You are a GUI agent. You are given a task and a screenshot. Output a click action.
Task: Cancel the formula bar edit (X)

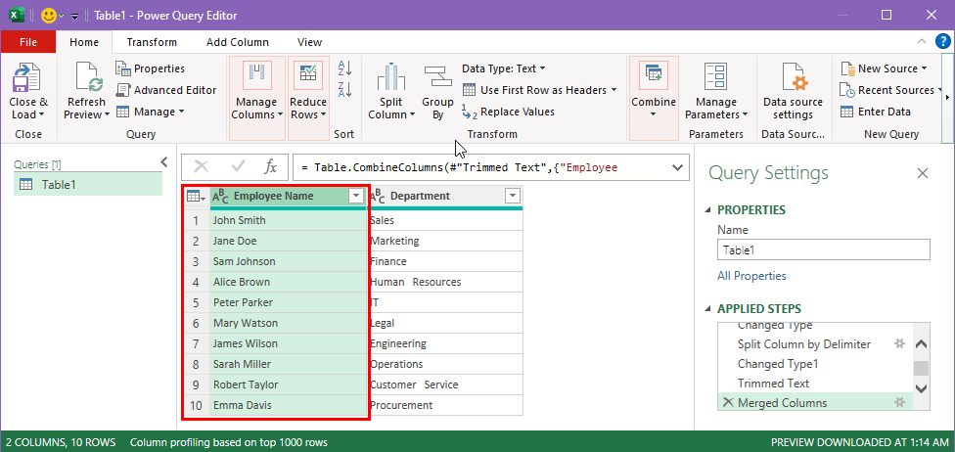(x=201, y=167)
